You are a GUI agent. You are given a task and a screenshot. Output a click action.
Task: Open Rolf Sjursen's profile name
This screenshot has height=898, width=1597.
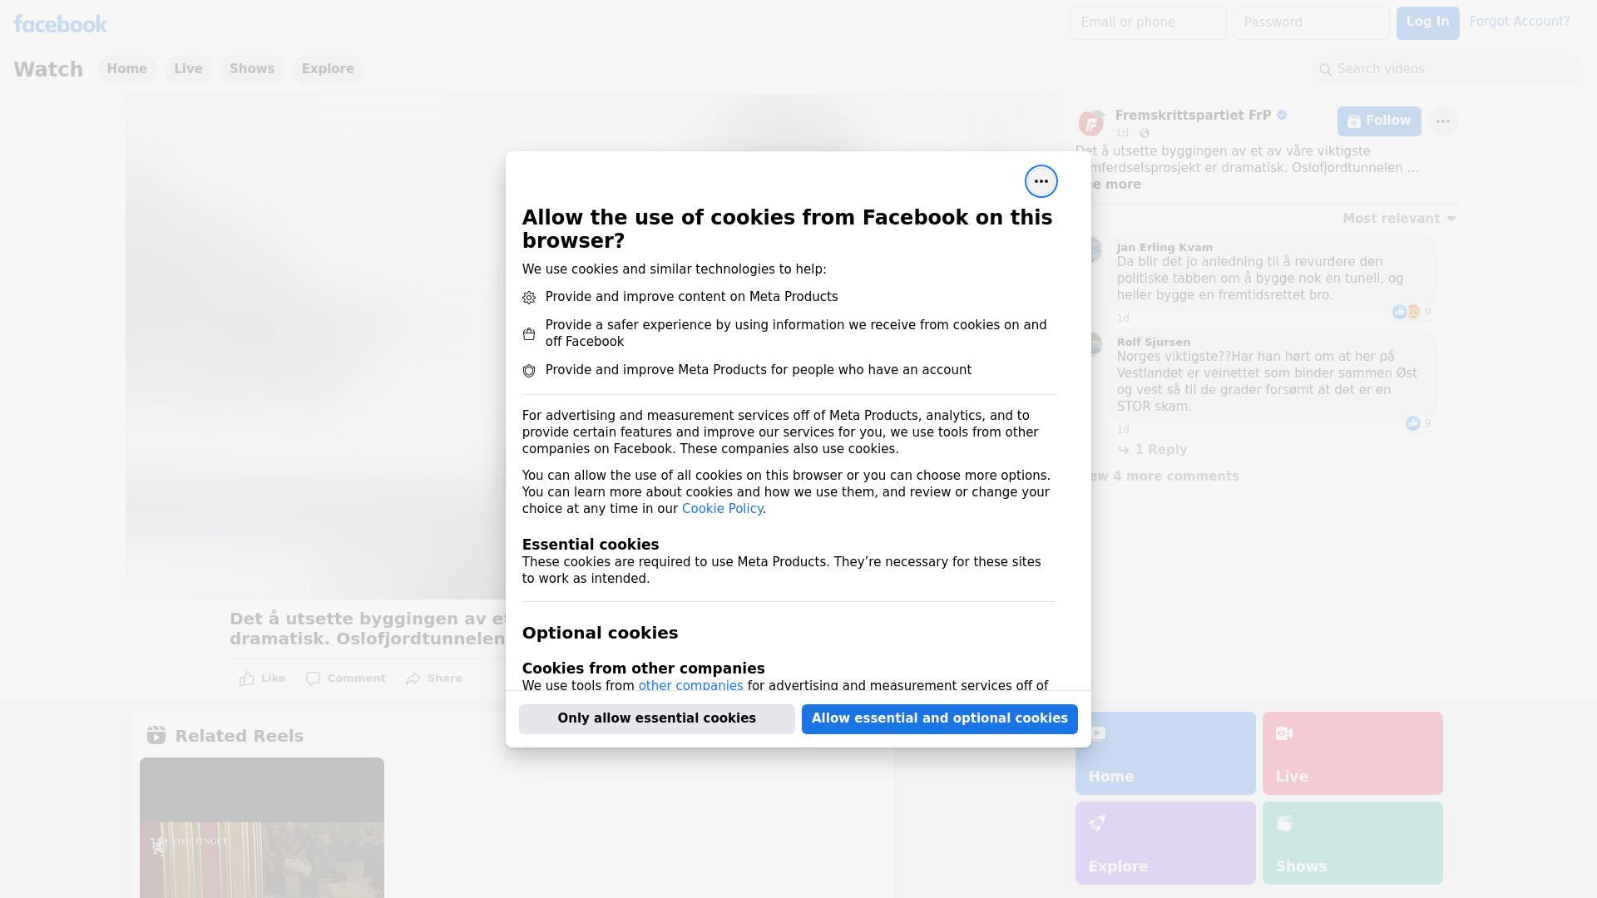pos(1153,342)
